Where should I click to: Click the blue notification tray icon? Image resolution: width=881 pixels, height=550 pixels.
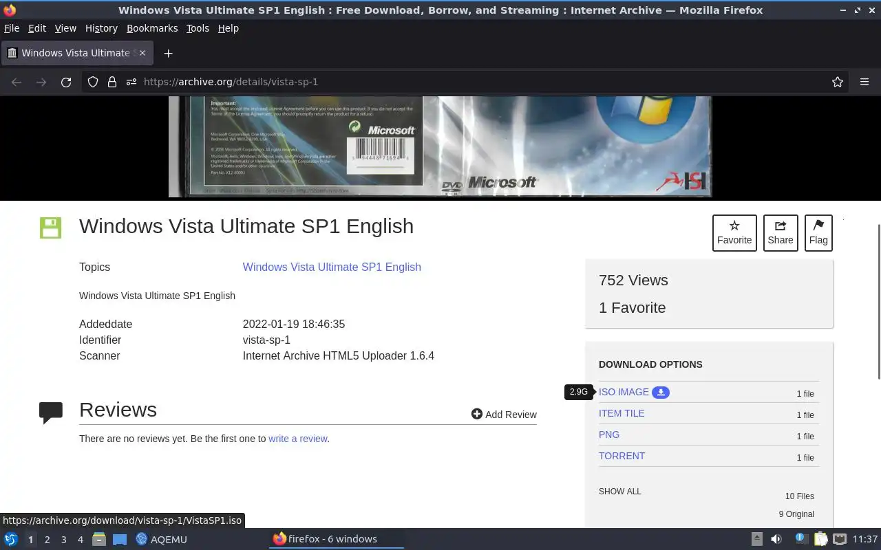point(800,539)
